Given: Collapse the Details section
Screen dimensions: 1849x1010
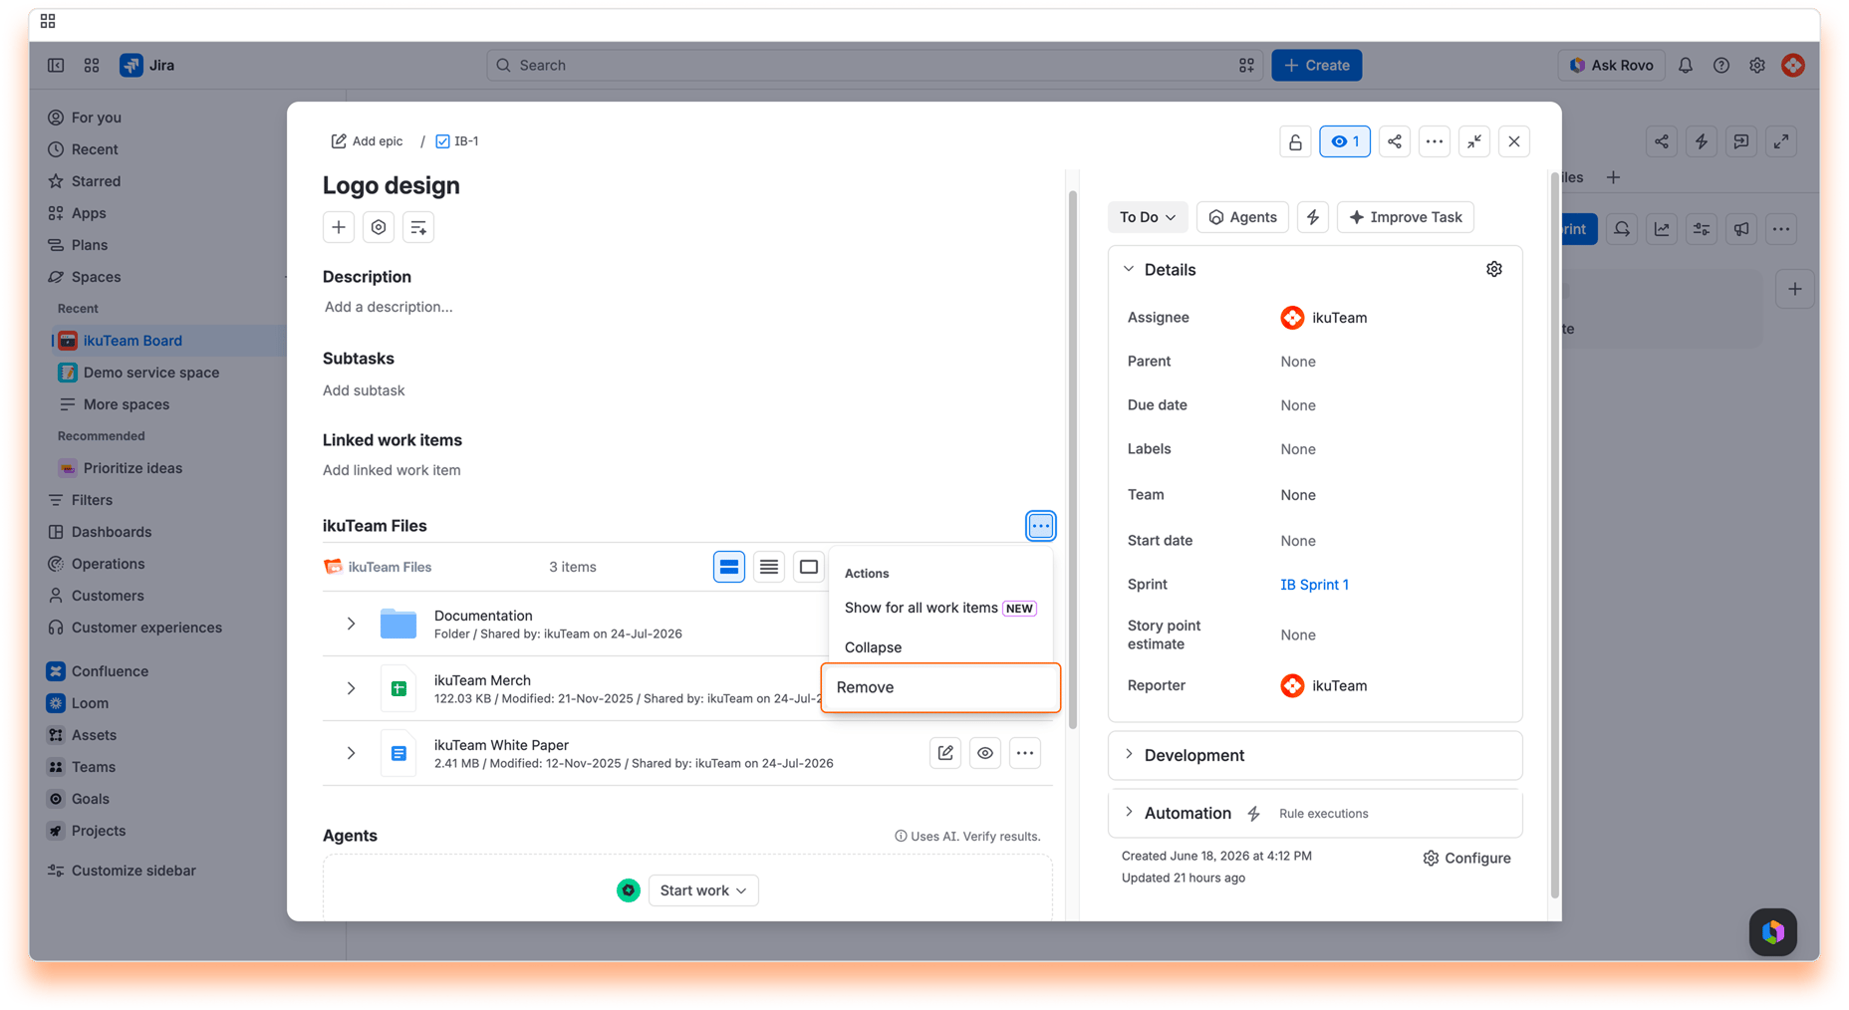Looking at the screenshot, I should (x=1129, y=269).
